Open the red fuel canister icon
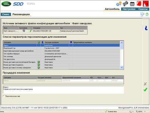The width and height of the screenshot is (150, 113). tap(139, 4)
